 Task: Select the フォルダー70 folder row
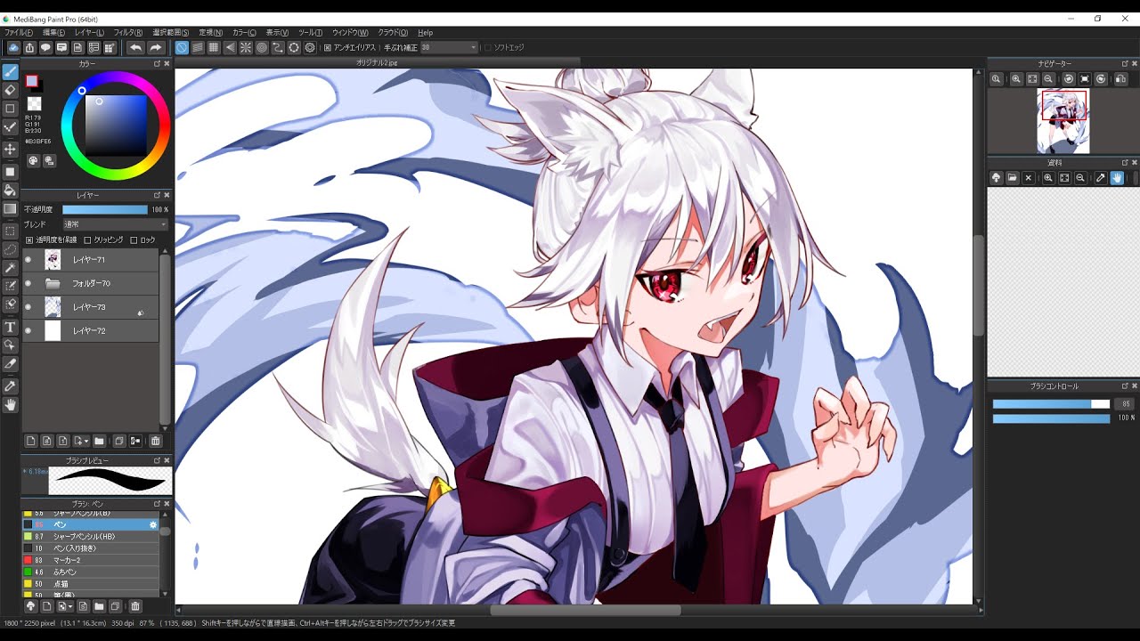(x=91, y=283)
